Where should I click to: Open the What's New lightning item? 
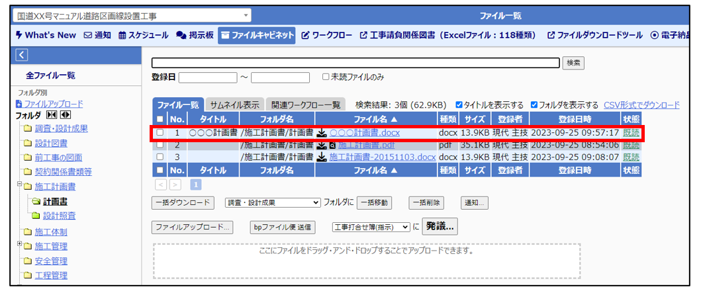coord(45,35)
